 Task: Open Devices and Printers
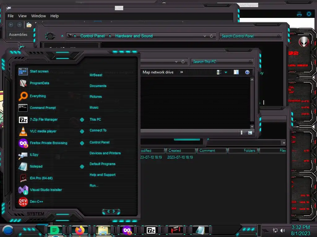105,153
